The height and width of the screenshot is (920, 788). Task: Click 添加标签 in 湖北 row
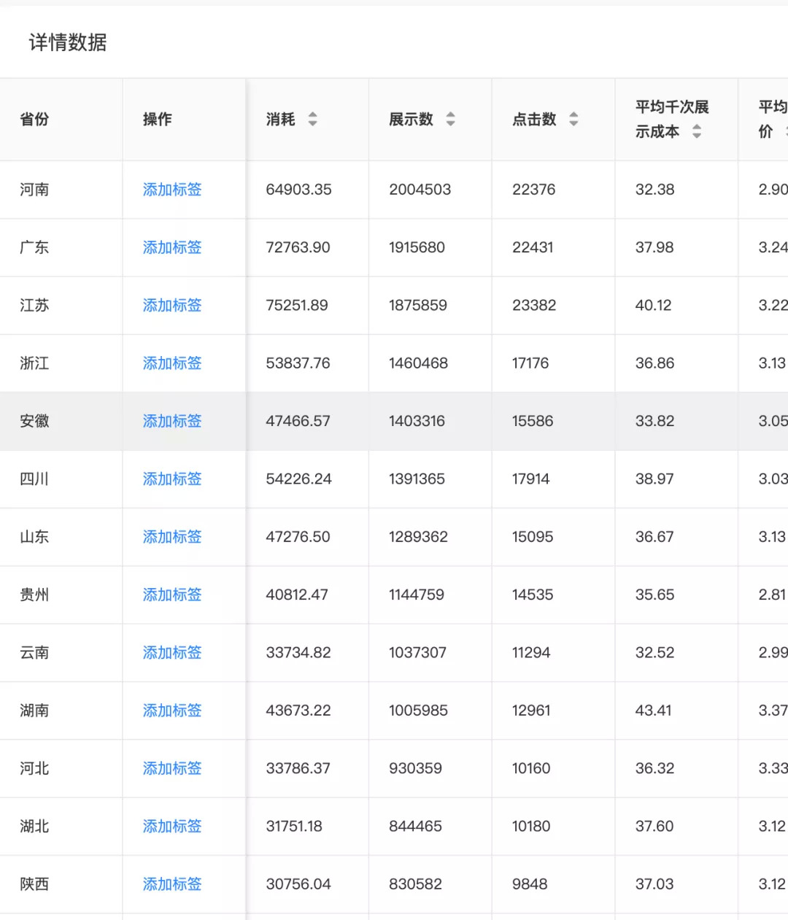172,826
